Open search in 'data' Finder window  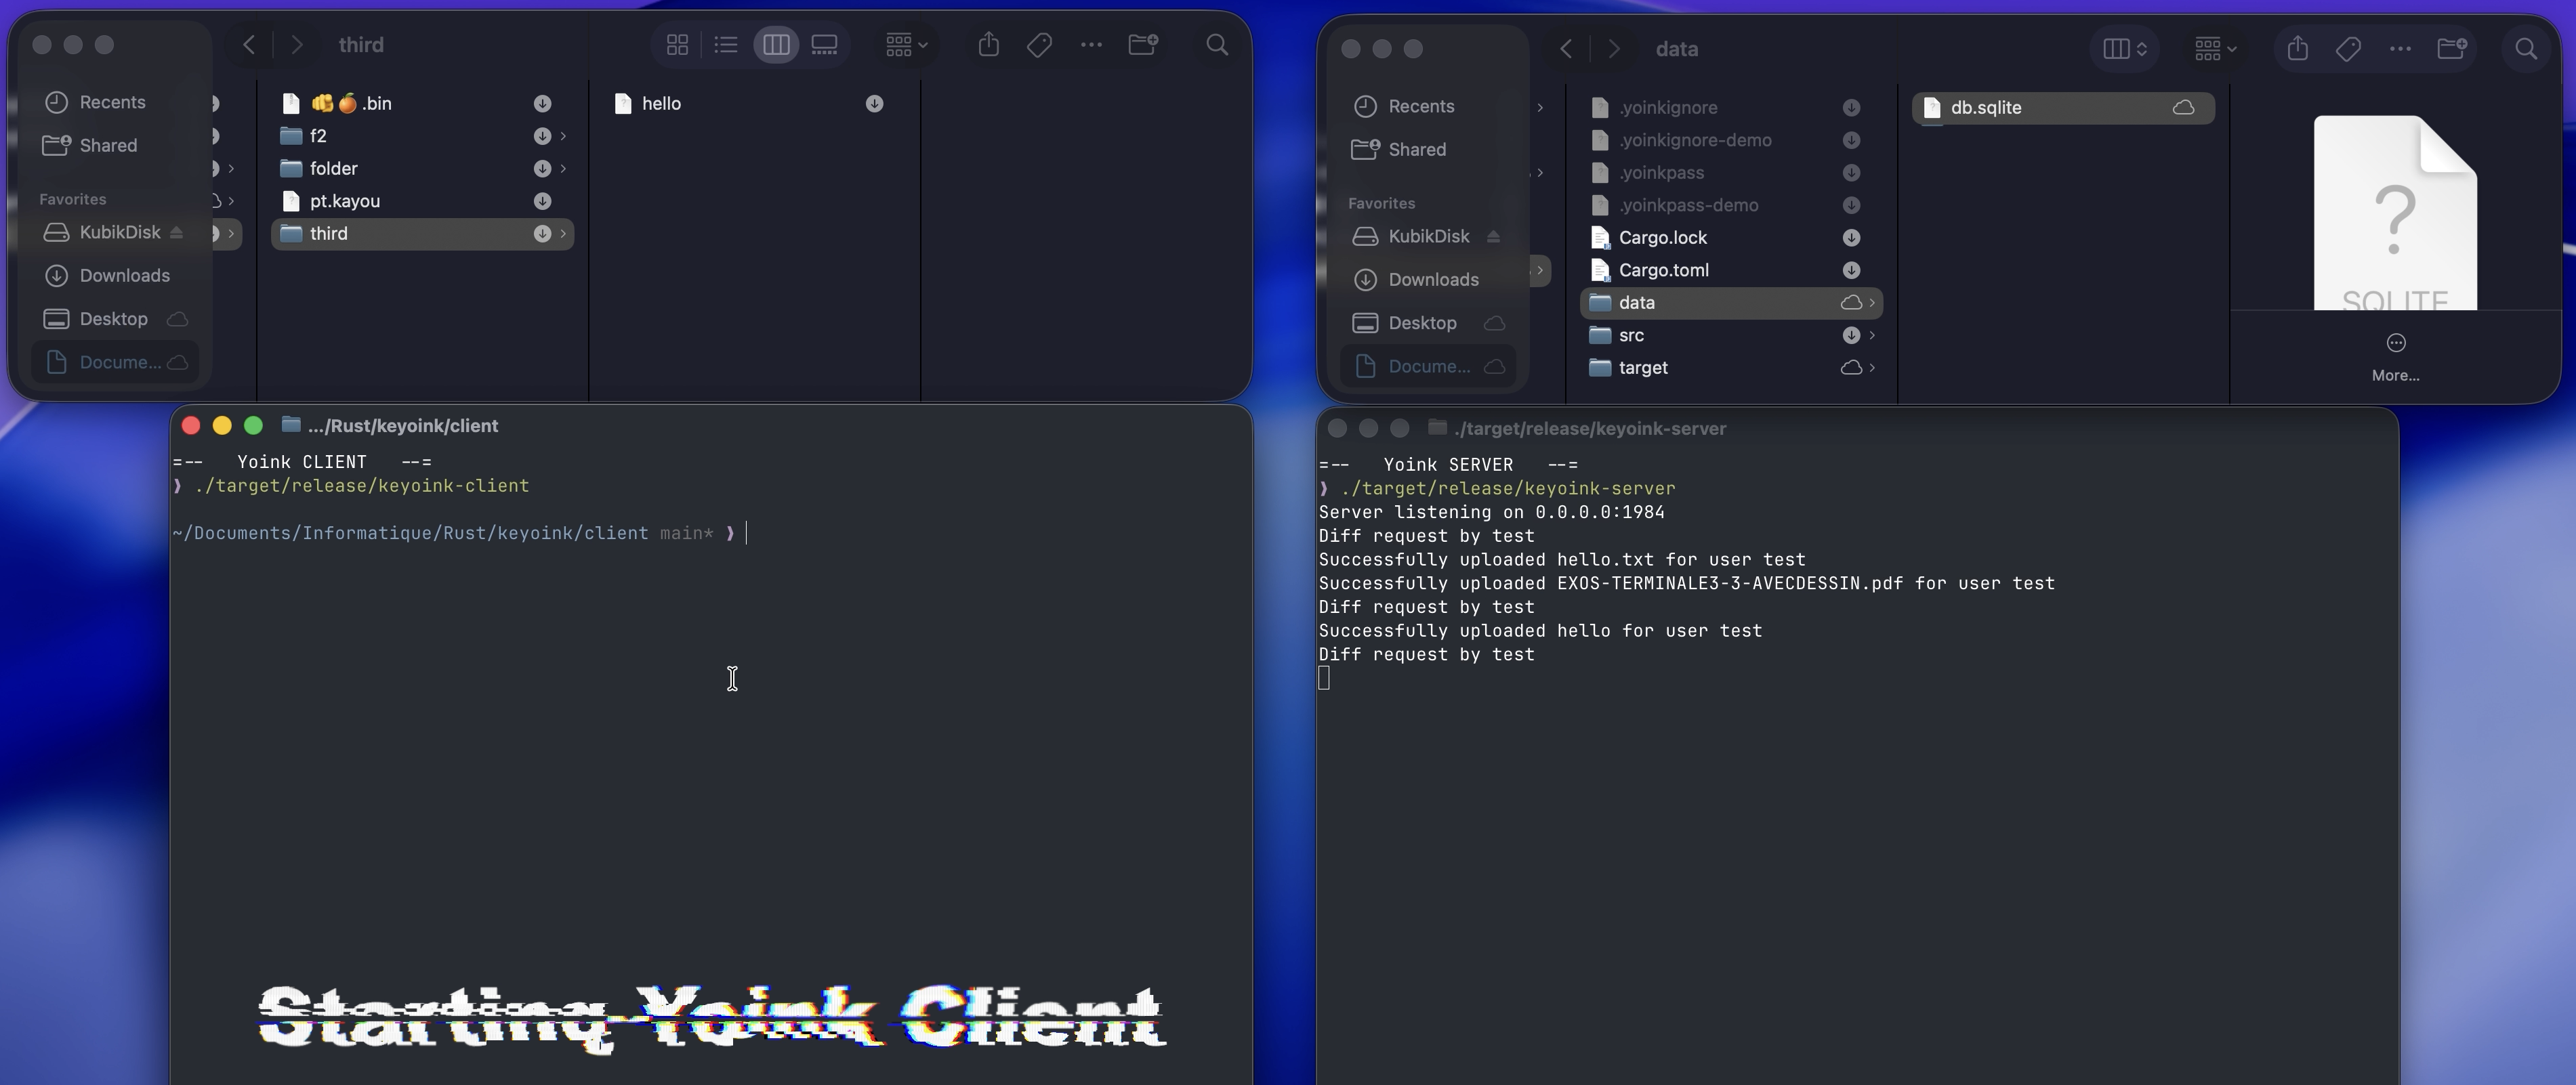tap(2525, 49)
